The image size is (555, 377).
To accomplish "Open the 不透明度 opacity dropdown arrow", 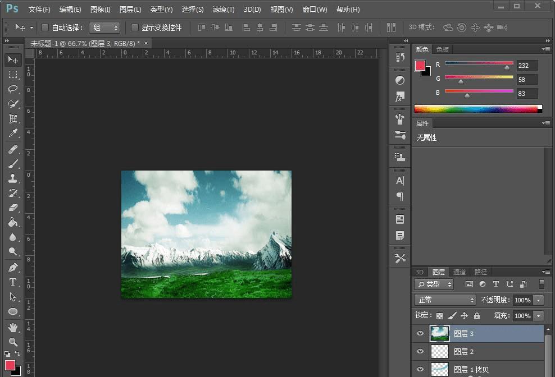I will click(x=539, y=300).
